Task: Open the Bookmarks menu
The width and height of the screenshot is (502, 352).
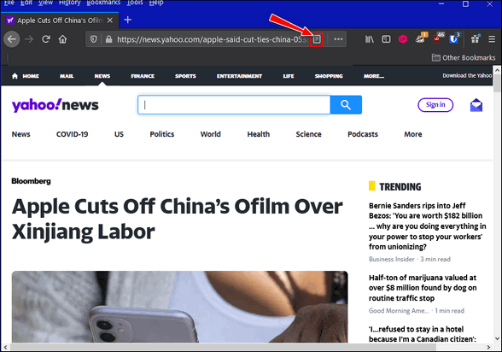Action: [x=103, y=3]
